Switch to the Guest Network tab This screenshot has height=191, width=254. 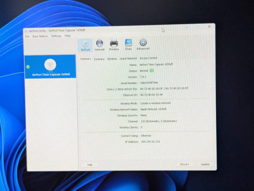pos(128,58)
